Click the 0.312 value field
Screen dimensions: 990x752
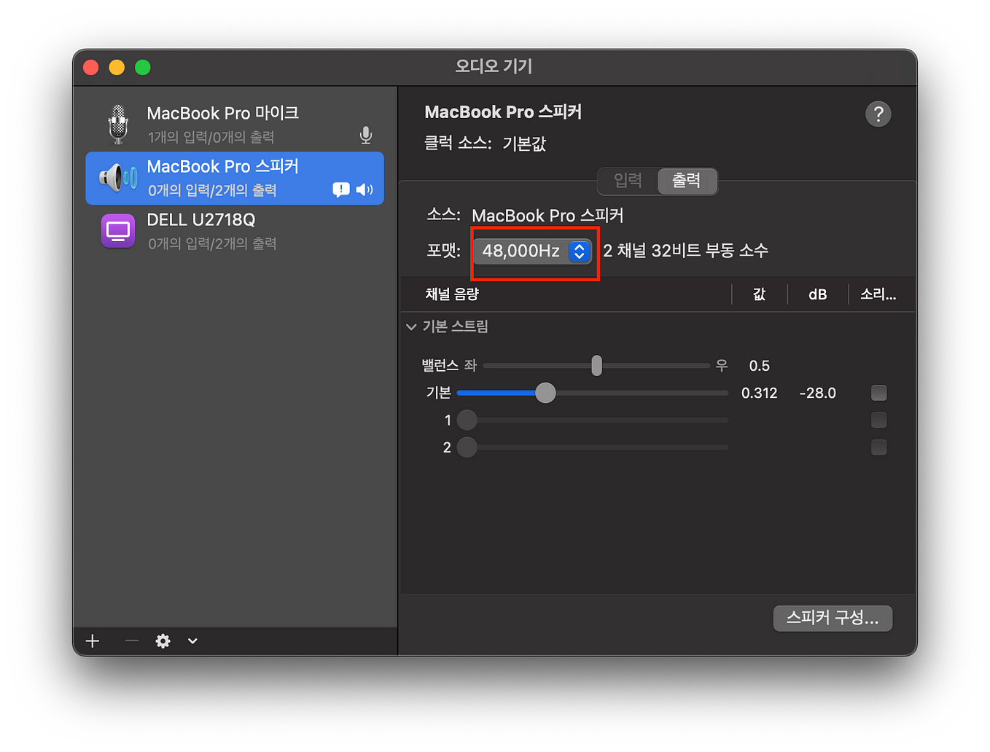(760, 393)
